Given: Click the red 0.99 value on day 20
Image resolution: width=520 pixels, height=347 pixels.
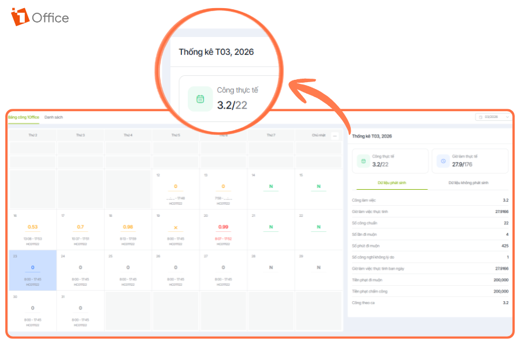Looking at the screenshot, I should pos(223,227).
